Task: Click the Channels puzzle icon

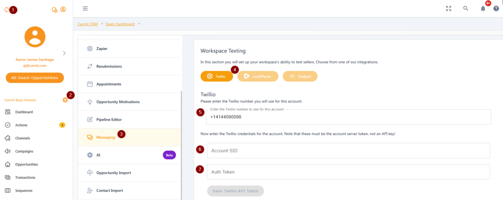Action: 8,138
